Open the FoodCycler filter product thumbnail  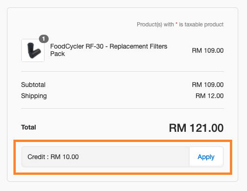pyautogui.click(x=33, y=50)
